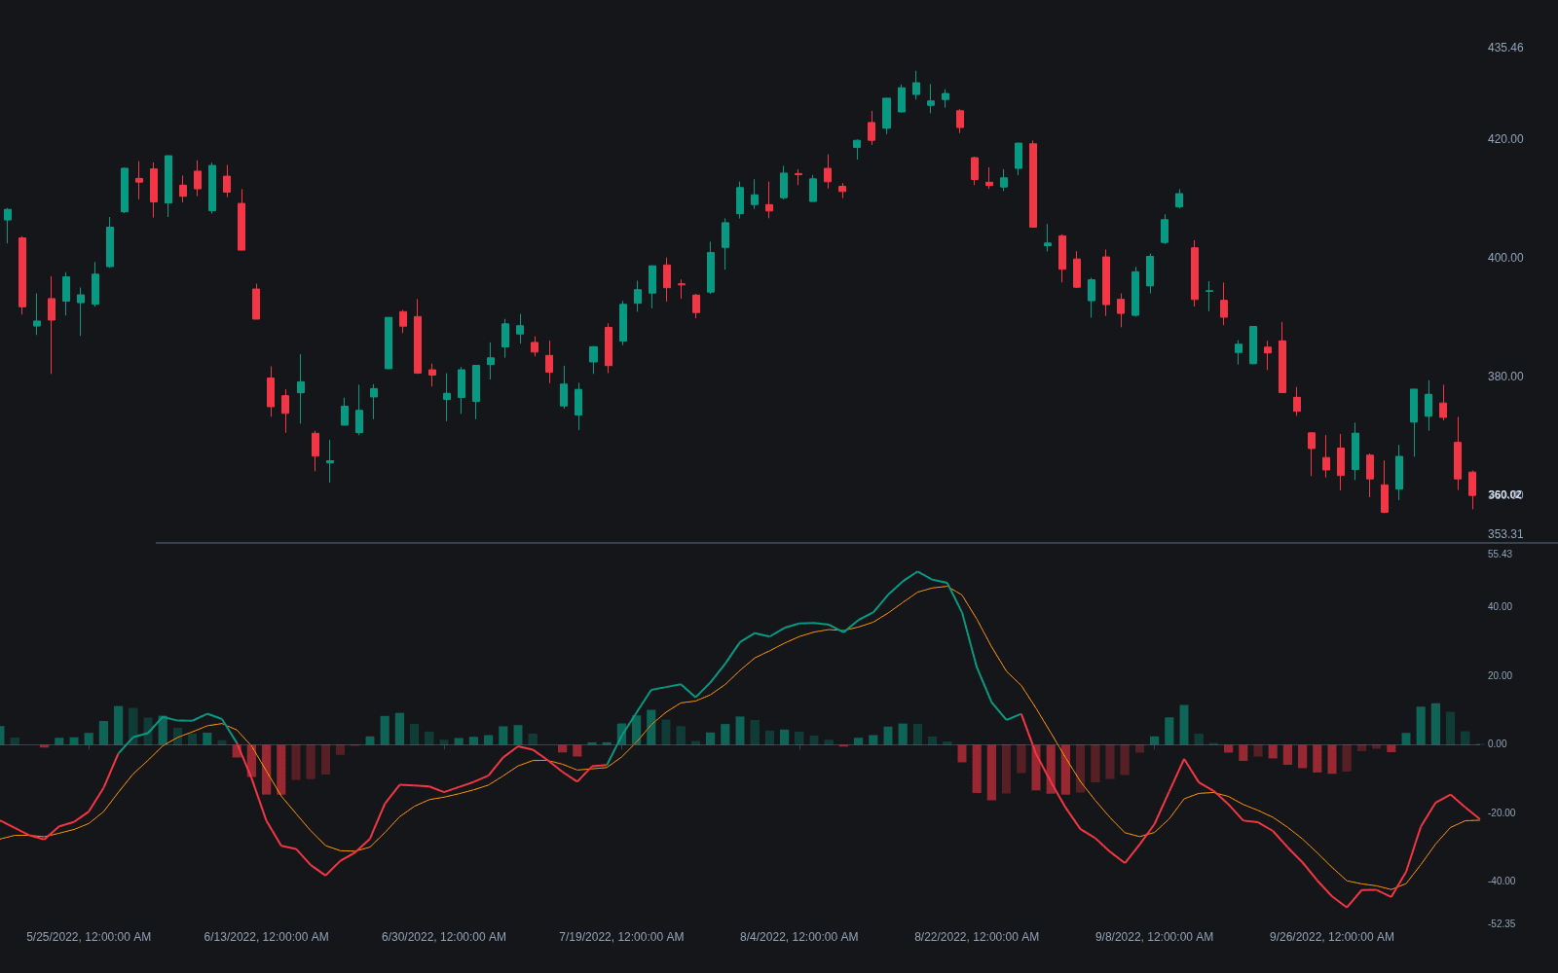The image size is (1558, 973).
Task: Select the 6/13/2022 time axis label
Action: [x=266, y=937]
